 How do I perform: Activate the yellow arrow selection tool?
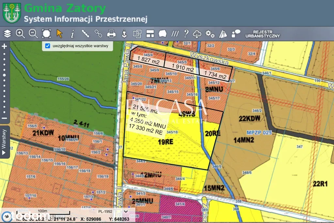tap(59, 33)
